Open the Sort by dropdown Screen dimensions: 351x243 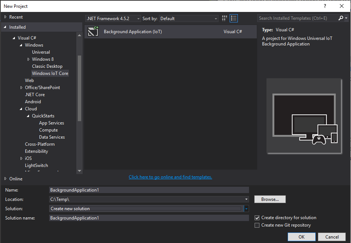pyautogui.click(x=188, y=19)
